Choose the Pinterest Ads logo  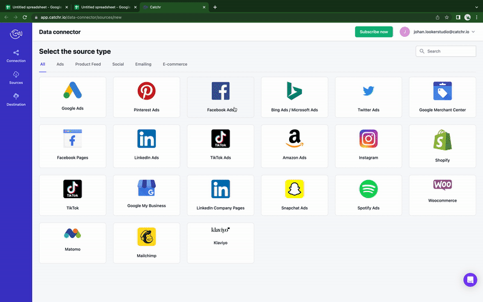(146, 91)
